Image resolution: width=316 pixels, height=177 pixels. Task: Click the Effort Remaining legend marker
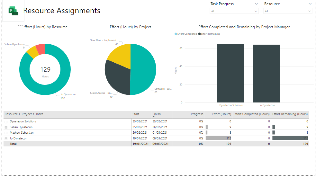pos(200,34)
